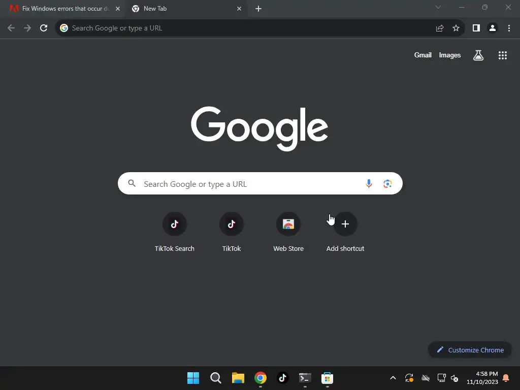Open network status tray icon
Screen dimensions: 520x390
pyautogui.click(x=441, y=378)
